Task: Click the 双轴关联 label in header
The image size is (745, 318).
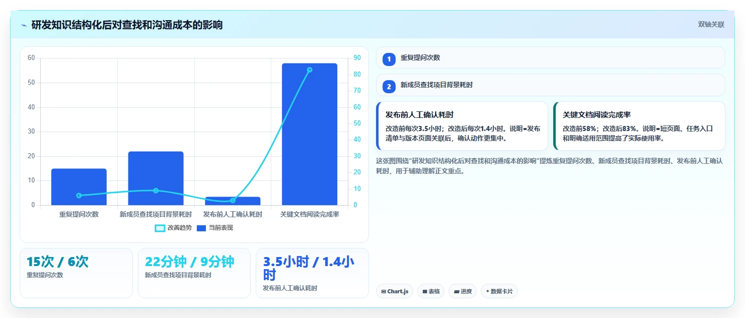Action: (711, 25)
